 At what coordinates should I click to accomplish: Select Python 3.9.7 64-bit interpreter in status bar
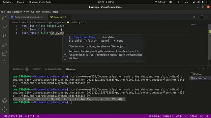(12, 116)
